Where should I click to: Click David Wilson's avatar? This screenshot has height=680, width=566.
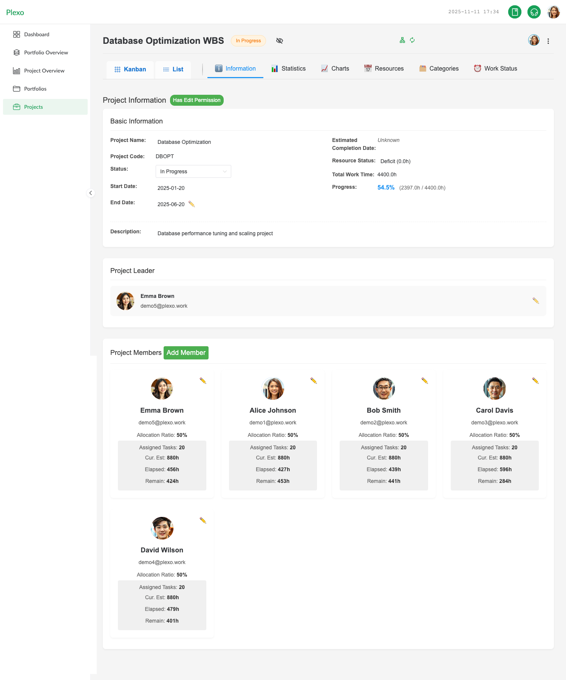[x=162, y=528]
